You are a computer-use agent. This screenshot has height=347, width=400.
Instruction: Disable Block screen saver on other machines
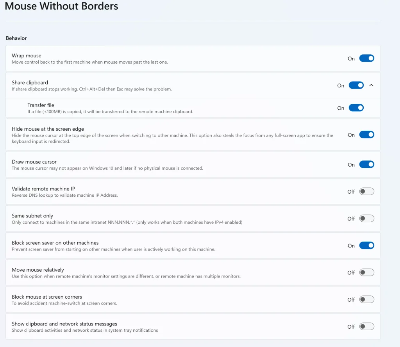pos(366,245)
